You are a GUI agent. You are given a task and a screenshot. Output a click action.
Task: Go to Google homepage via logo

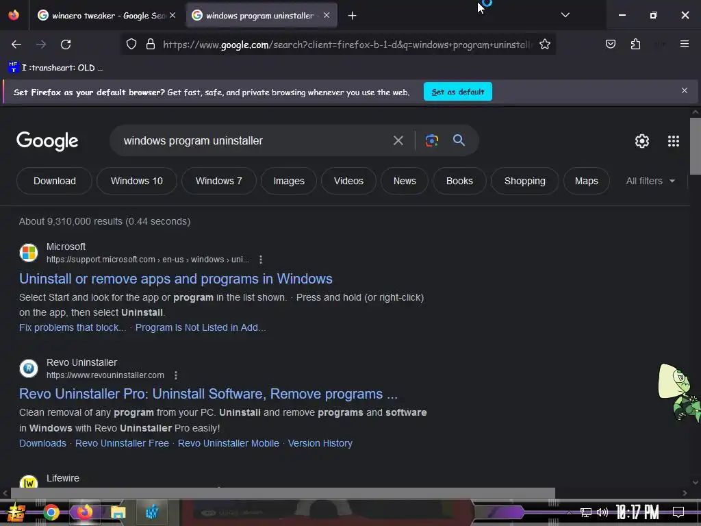click(47, 141)
